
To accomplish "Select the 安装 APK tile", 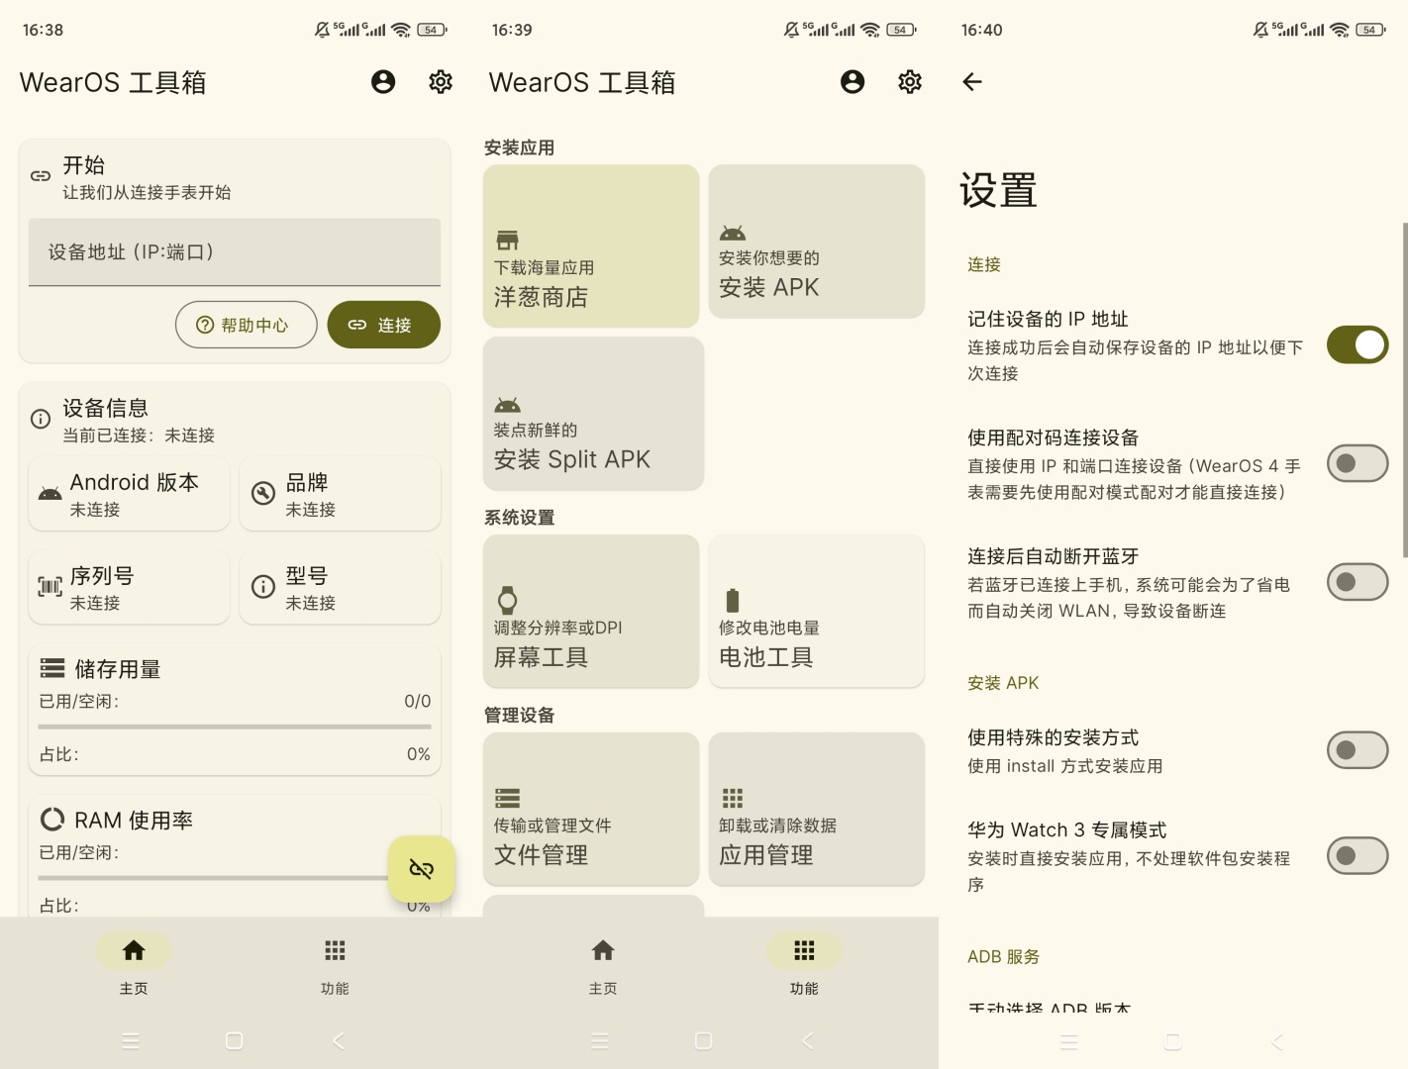I will 815,242.
